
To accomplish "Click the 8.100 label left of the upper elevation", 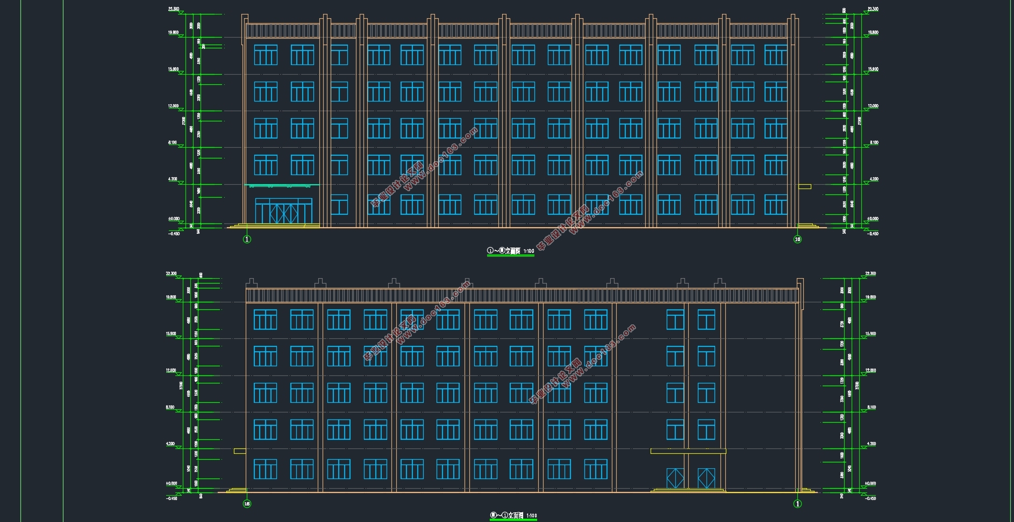I will [173, 142].
